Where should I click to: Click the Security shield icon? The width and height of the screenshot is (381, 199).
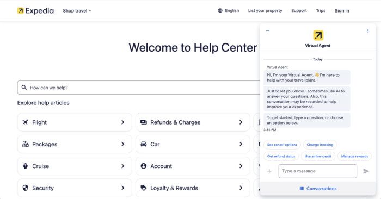[x=25, y=188]
